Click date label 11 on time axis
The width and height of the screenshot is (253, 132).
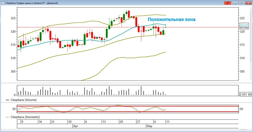(x=168, y=122)
